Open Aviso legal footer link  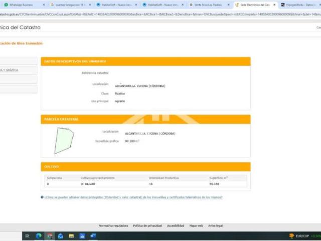pyautogui.click(x=215, y=225)
